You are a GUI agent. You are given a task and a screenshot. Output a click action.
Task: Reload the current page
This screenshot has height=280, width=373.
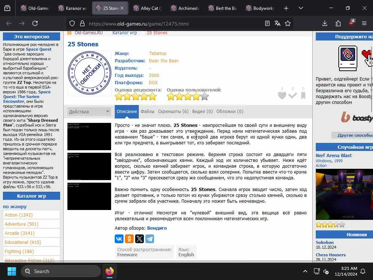[35, 23]
